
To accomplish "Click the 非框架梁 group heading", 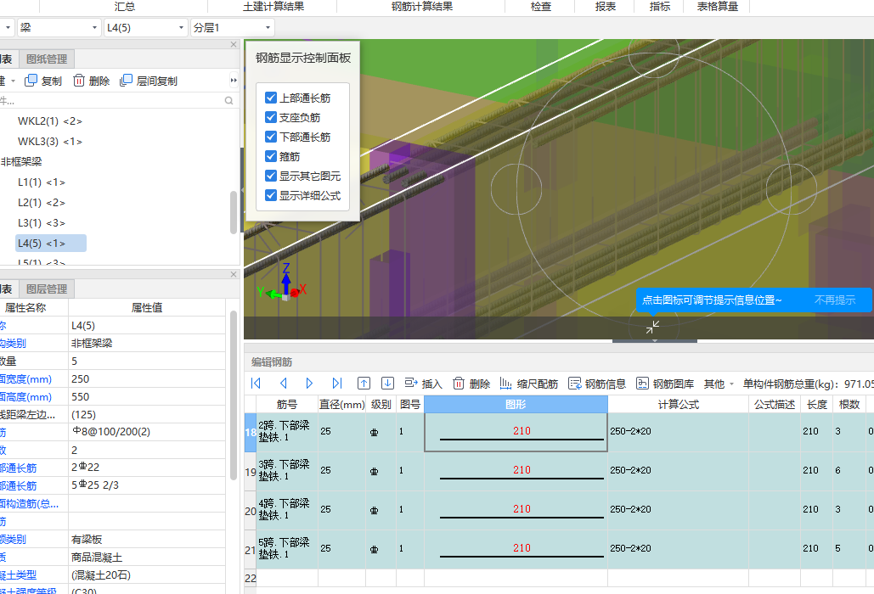I will (21, 161).
